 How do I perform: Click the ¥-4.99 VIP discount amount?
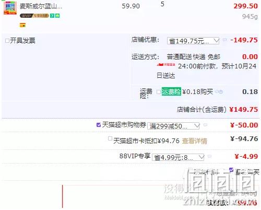pos(246,156)
